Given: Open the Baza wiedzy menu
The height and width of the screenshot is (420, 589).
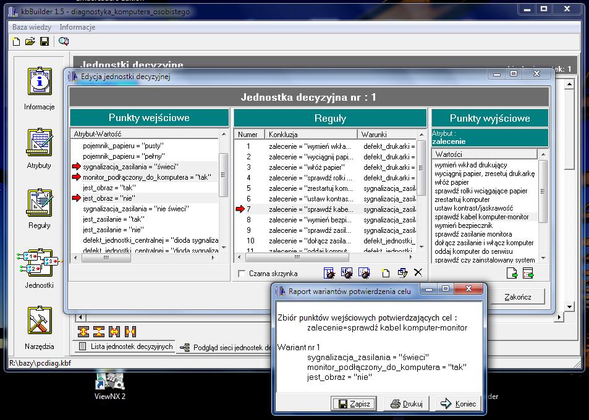Looking at the screenshot, I should coord(32,27).
